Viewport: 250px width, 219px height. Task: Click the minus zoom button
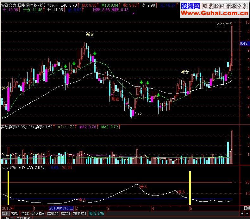(x=247, y=214)
